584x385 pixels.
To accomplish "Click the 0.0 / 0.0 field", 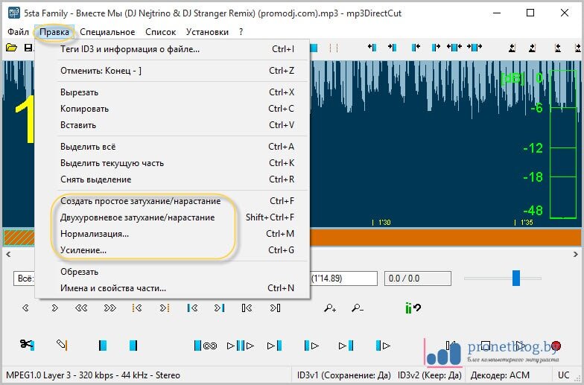I will click(418, 279).
